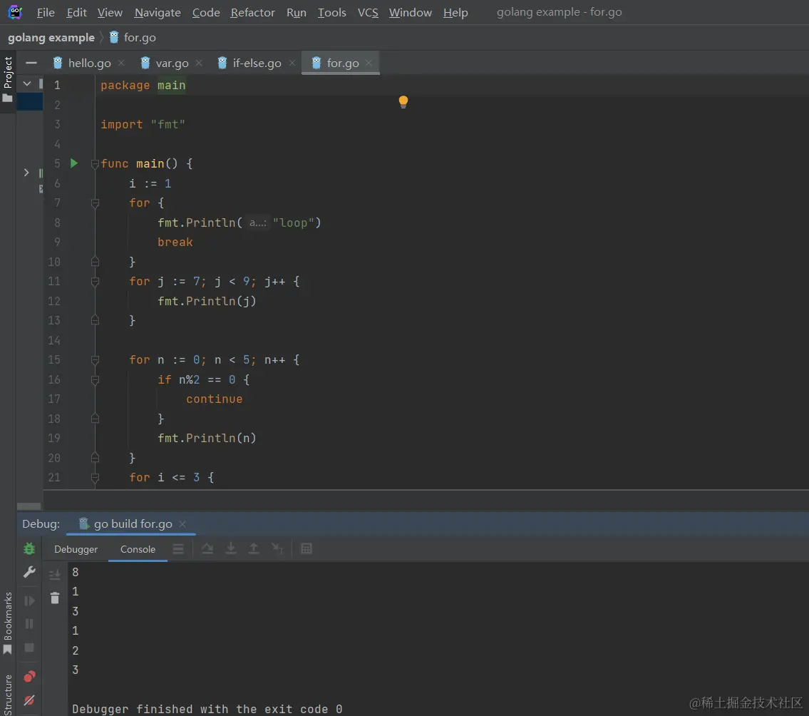Expand the collapsed project tree node
The width and height of the screenshot is (809, 716).
[26, 173]
